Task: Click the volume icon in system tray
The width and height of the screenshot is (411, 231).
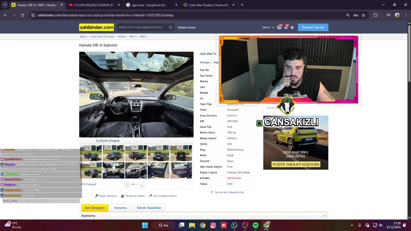Action: [x=380, y=225]
